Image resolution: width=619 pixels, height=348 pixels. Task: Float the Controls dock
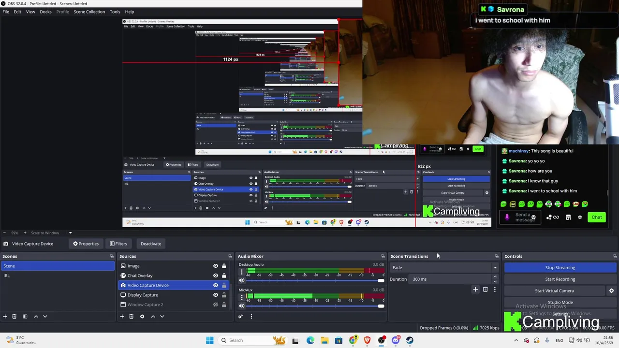click(x=615, y=256)
